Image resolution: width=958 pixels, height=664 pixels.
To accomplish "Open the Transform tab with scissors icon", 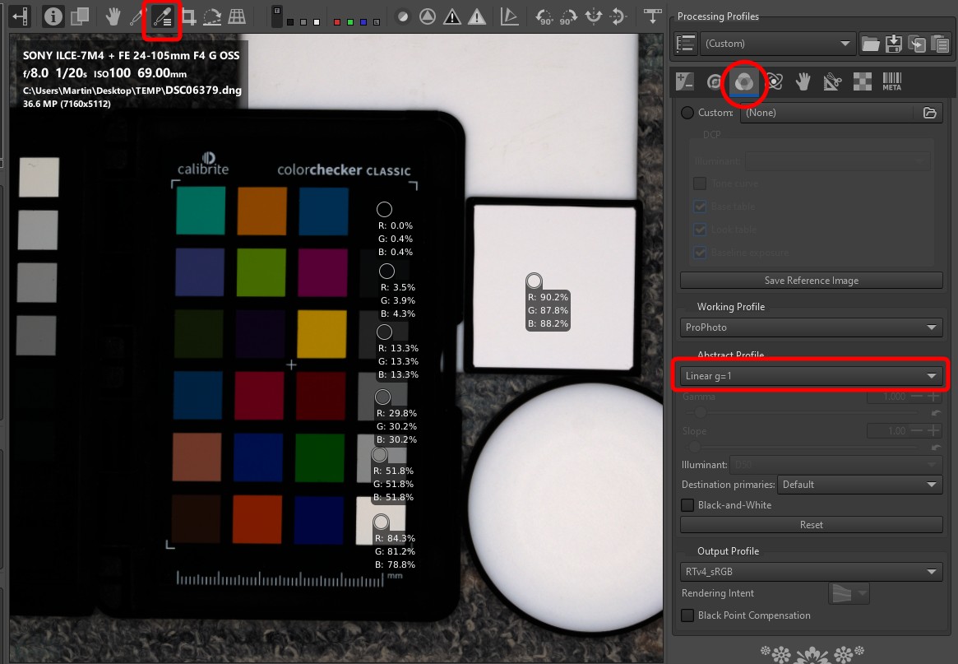I will point(832,81).
